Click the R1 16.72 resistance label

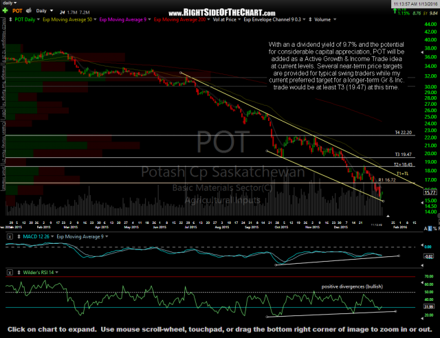tap(387, 180)
